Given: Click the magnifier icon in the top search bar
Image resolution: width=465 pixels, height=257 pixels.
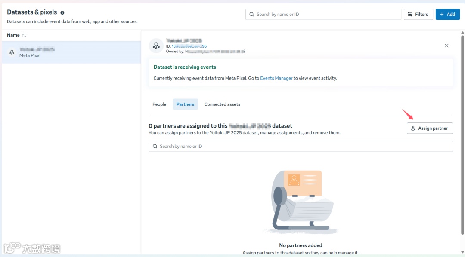Looking at the screenshot, I should point(251,14).
